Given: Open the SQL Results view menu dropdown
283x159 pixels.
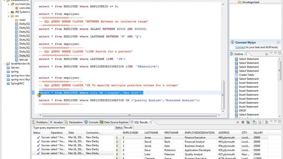Looking at the screenshot, I should pos(271,122).
